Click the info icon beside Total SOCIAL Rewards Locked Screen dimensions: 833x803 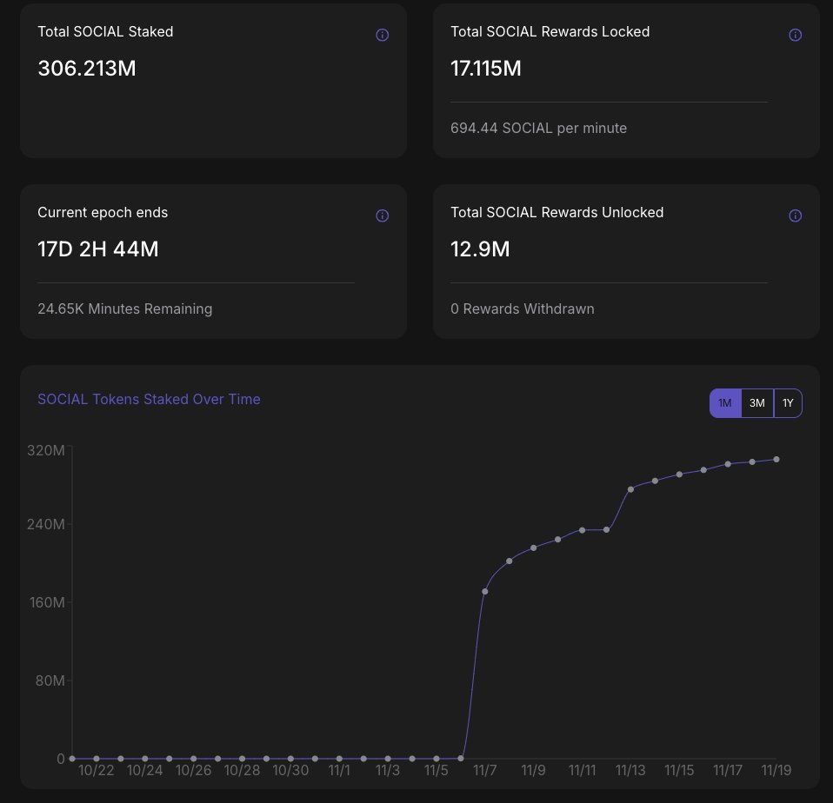point(796,35)
